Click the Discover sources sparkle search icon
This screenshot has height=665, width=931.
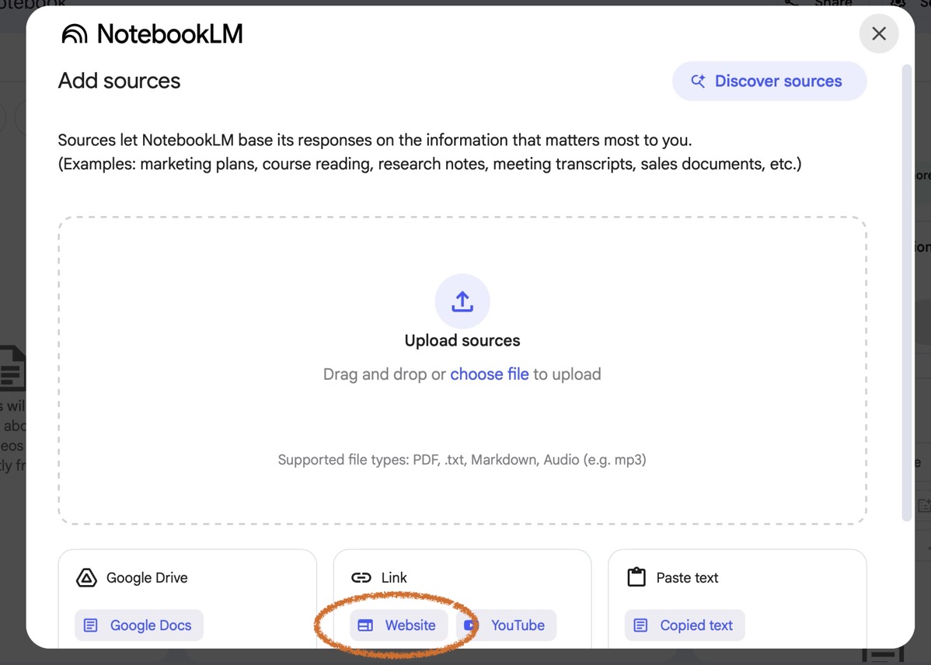[698, 81]
